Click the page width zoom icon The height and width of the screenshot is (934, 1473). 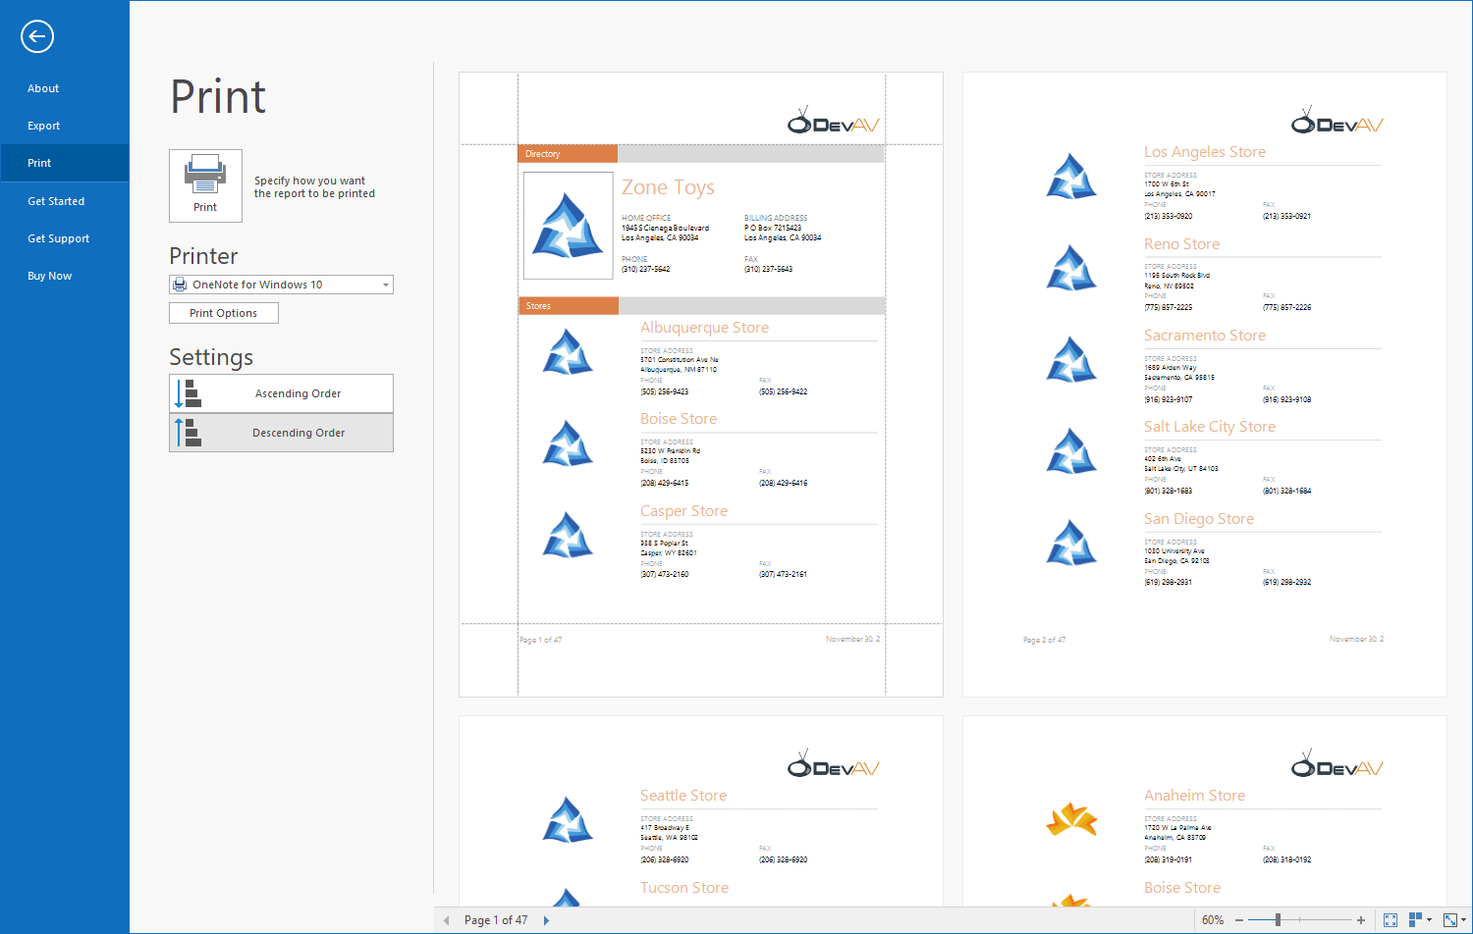click(x=1450, y=920)
